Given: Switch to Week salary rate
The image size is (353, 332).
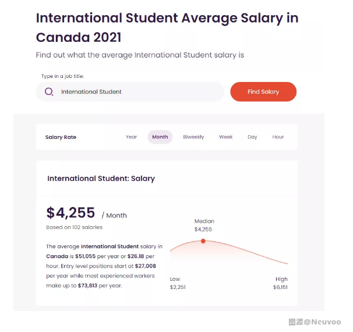Looking at the screenshot, I should point(226,137).
